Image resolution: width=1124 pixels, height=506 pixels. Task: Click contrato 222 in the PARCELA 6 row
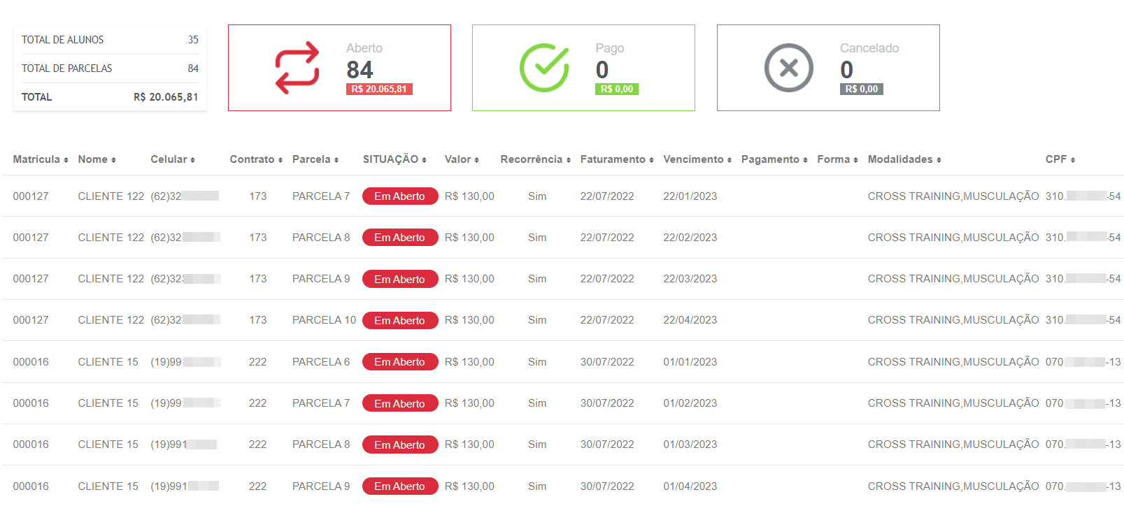(x=258, y=362)
